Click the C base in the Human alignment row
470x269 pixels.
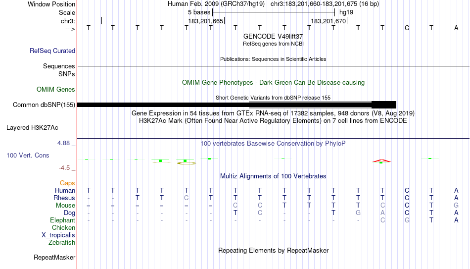[407, 190]
